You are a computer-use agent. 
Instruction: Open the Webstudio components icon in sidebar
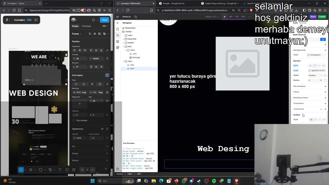(117, 48)
